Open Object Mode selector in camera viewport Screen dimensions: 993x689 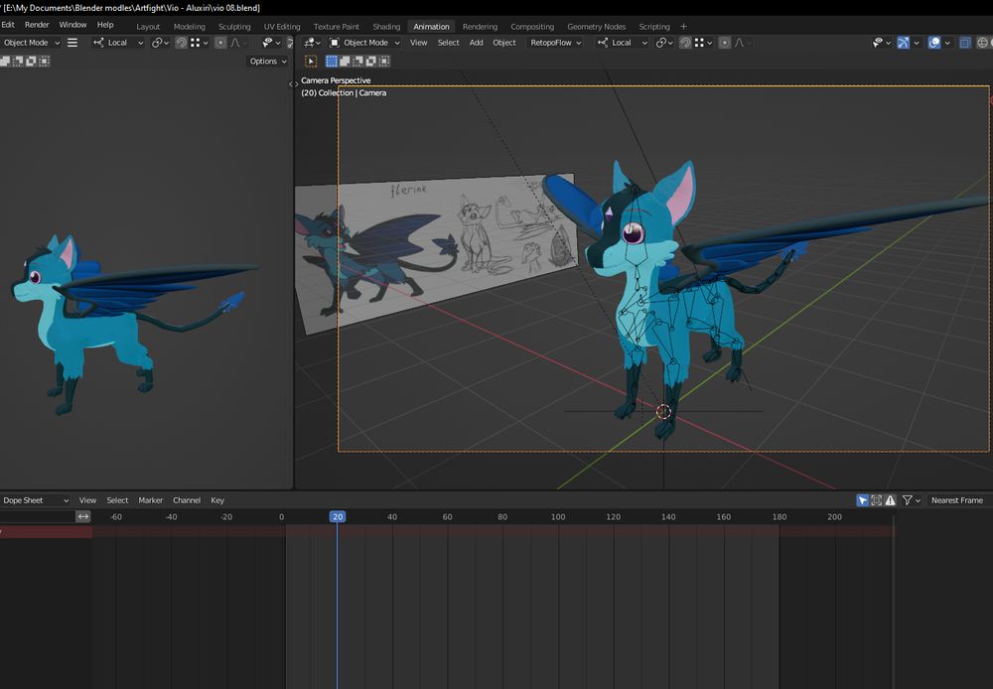(365, 43)
